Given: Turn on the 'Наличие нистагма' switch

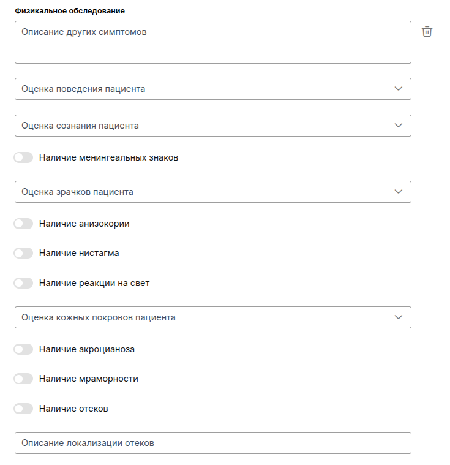Looking at the screenshot, I should click(x=23, y=253).
